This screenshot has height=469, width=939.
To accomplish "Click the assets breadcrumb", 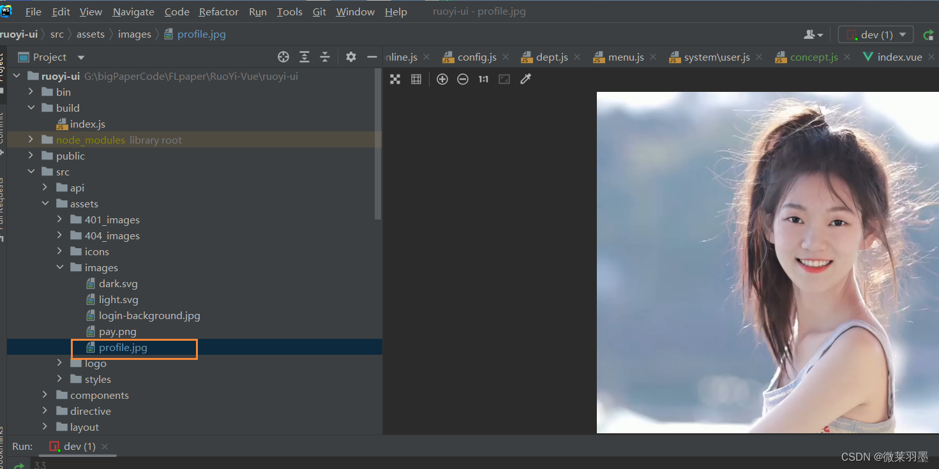I will (90, 34).
